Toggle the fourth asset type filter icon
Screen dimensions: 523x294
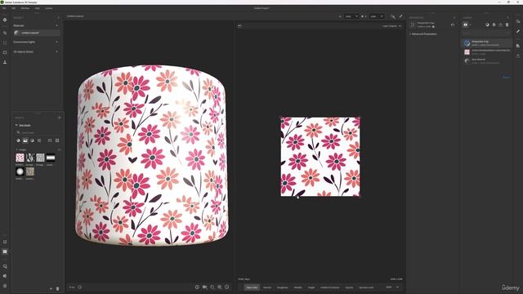coord(39,140)
